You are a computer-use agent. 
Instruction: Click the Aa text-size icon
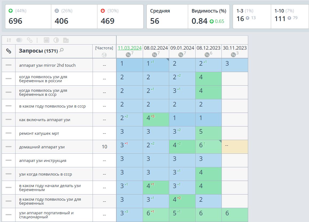66,40
